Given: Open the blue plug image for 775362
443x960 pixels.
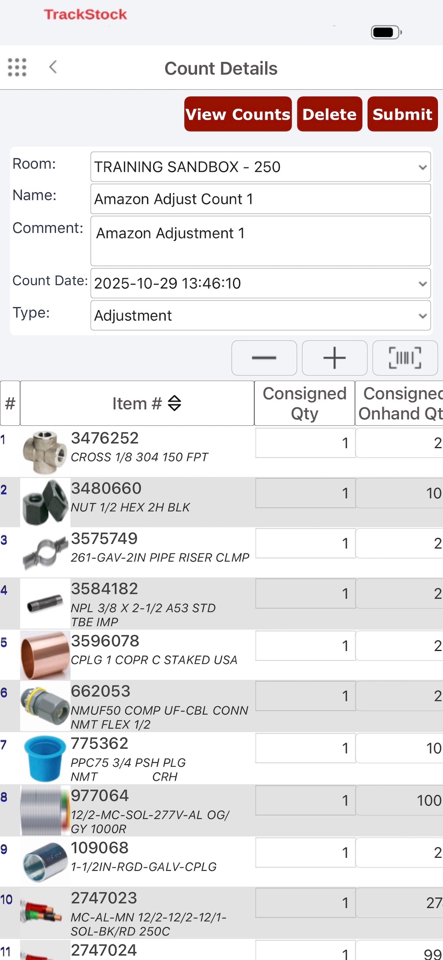Looking at the screenshot, I should [x=45, y=758].
